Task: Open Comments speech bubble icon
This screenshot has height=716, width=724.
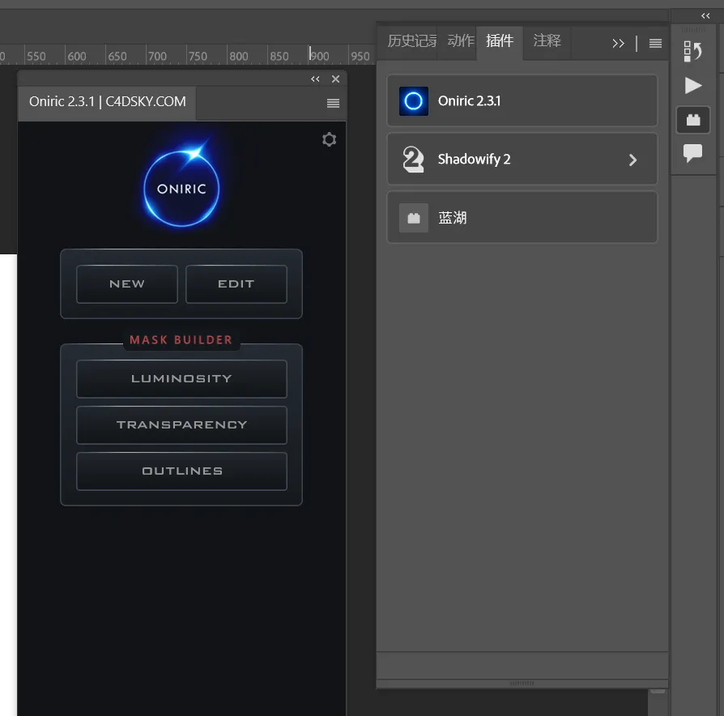Action: click(x=692, y=153)
